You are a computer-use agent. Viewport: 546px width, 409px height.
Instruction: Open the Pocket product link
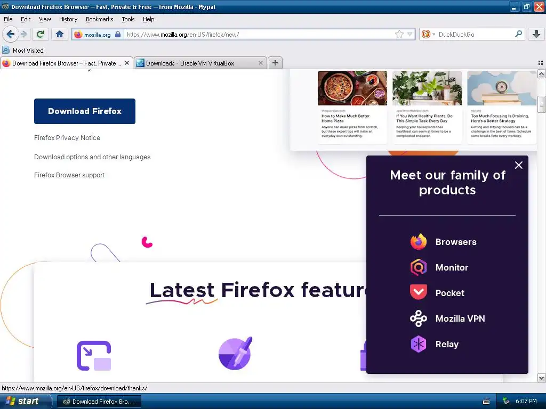tap(450, 293)
